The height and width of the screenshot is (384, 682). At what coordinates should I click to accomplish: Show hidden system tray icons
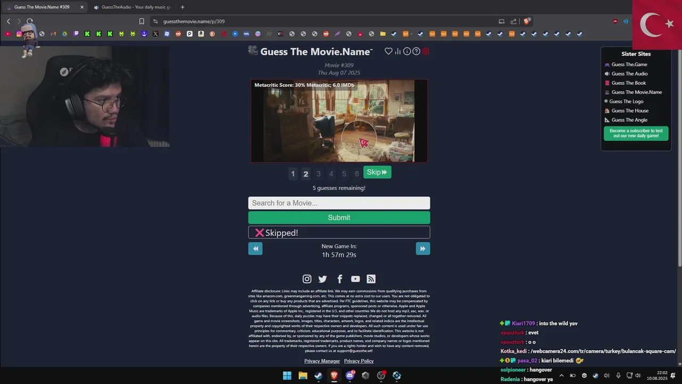(561, 375)
